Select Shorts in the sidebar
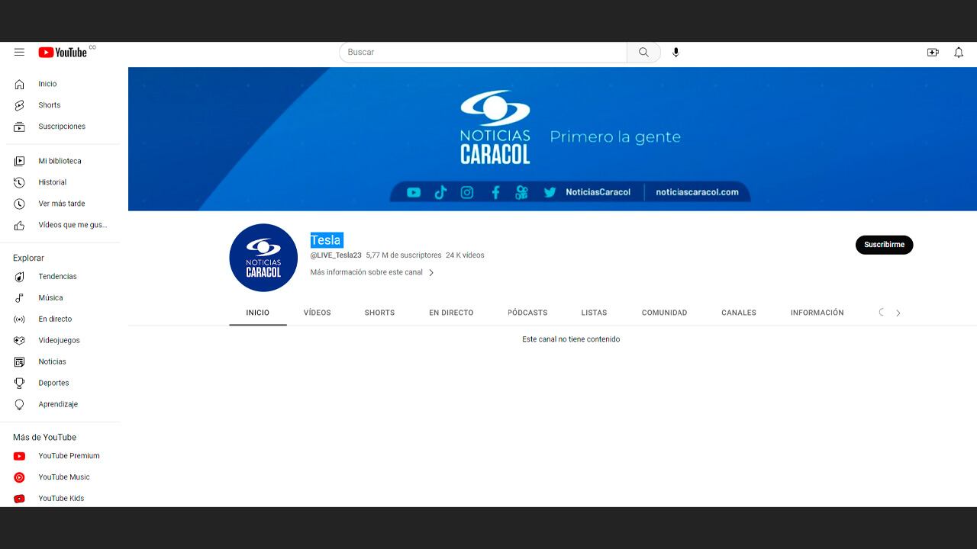977x549 pixels. [x=49, y=104]
